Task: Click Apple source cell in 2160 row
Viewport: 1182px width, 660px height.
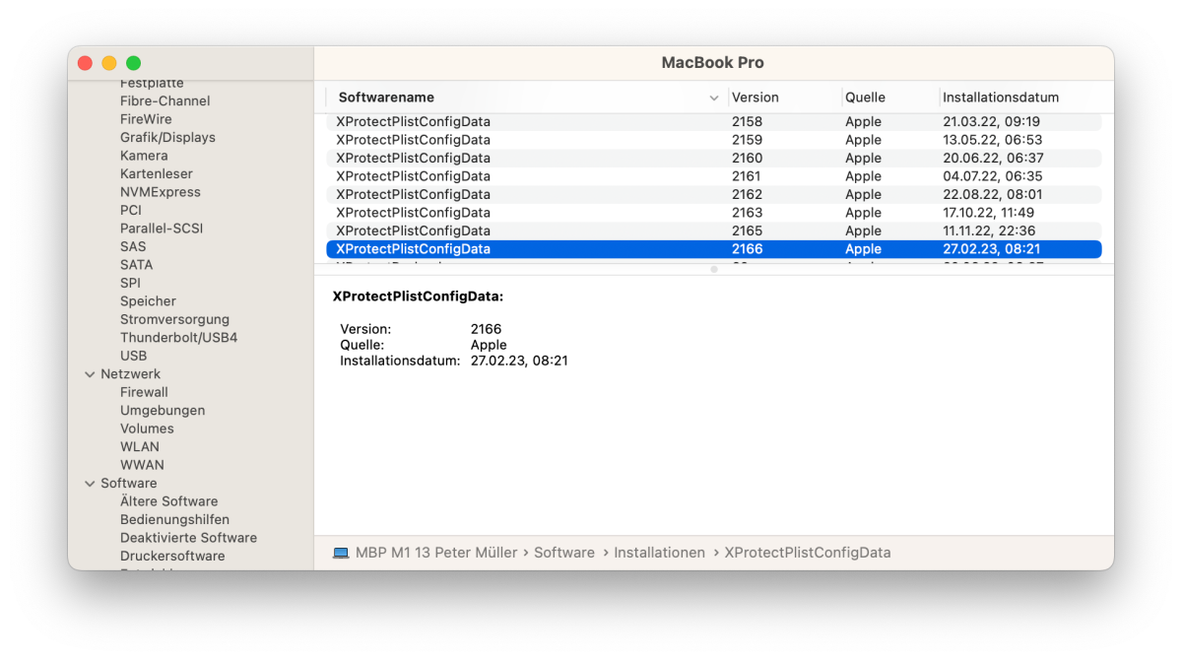Action: (x=864, y=159)
